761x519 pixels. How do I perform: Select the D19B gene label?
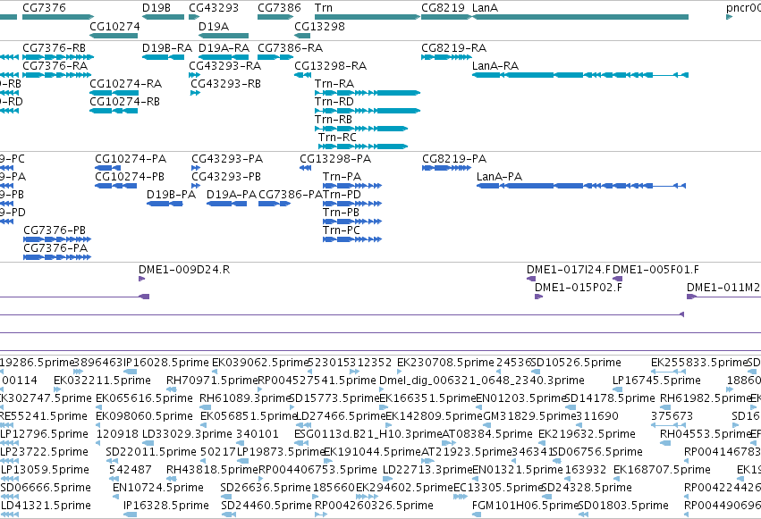pos(156,8)
